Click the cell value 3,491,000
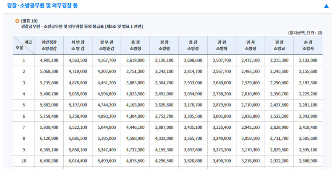This screenshot has height=169, width=335. click(164, 94)
